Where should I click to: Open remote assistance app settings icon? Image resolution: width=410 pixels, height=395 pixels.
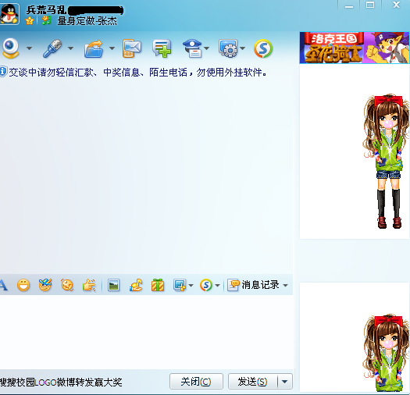point(228,48)
